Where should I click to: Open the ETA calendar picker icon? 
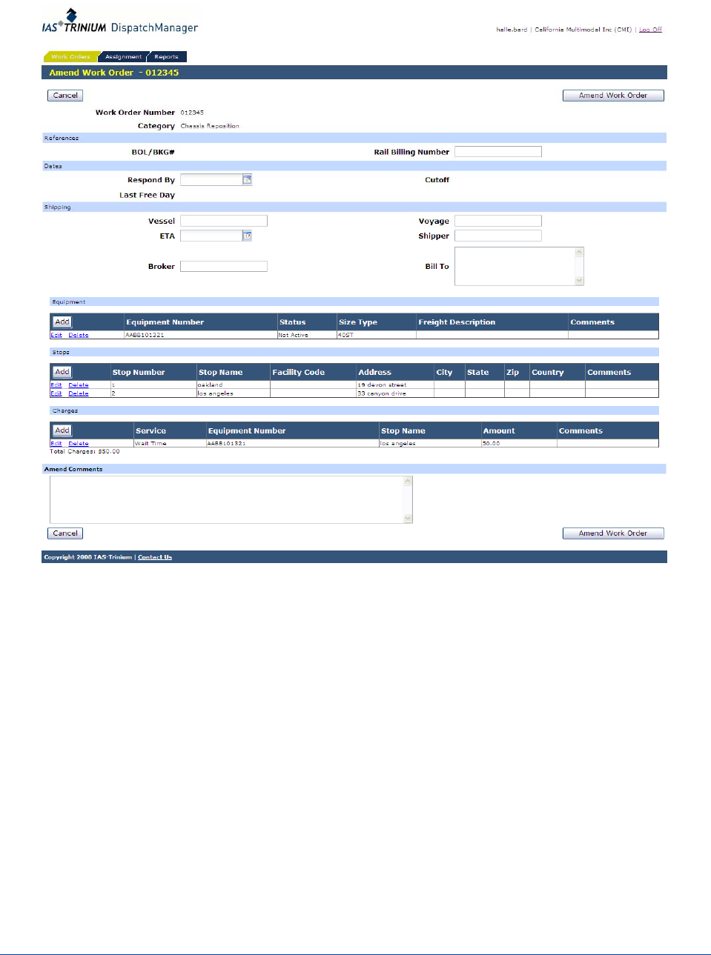tap(248, 236)
